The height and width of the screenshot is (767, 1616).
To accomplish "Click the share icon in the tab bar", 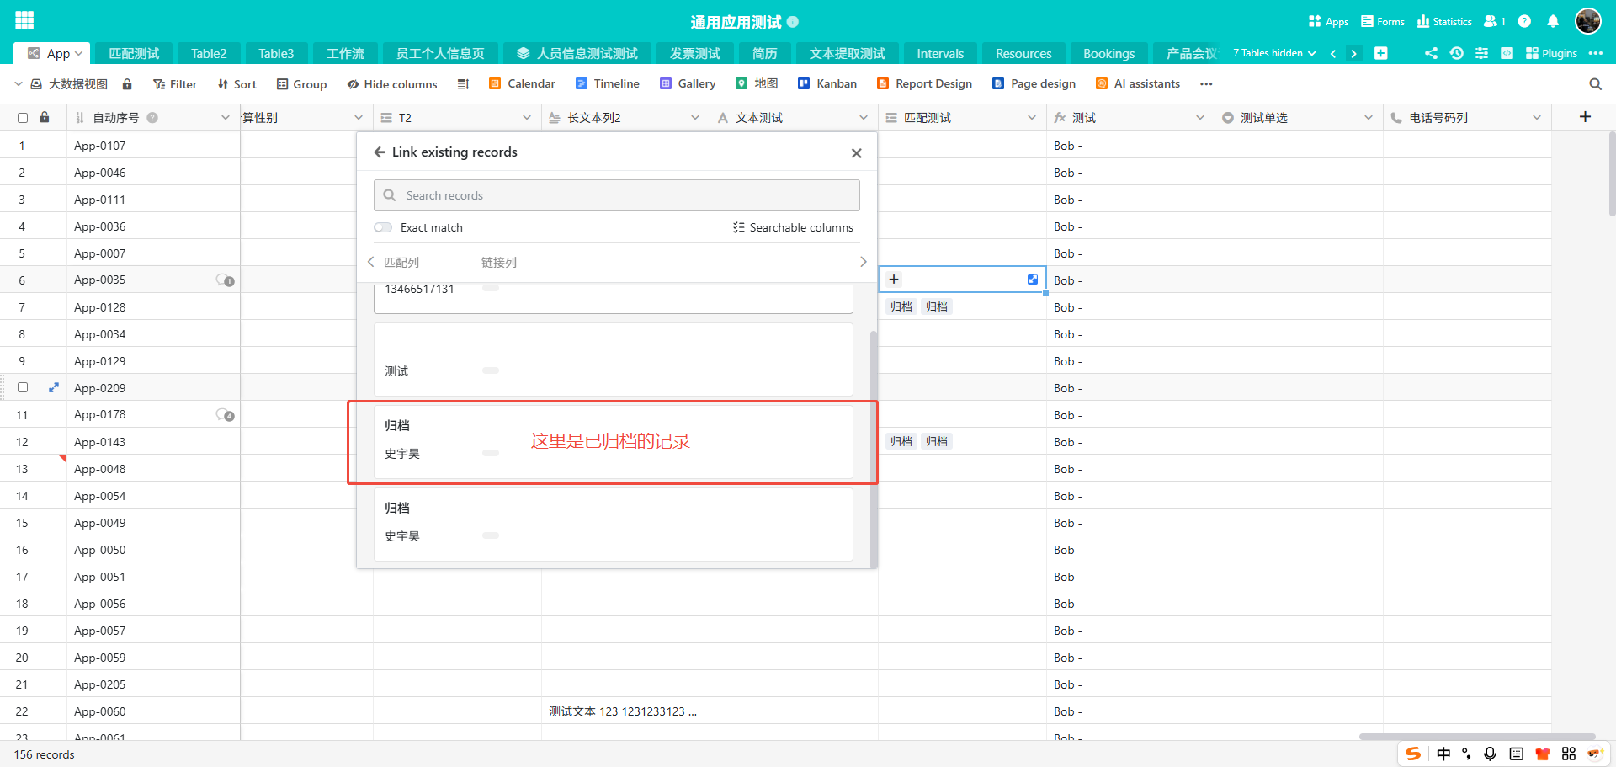I will [1431, 53].
